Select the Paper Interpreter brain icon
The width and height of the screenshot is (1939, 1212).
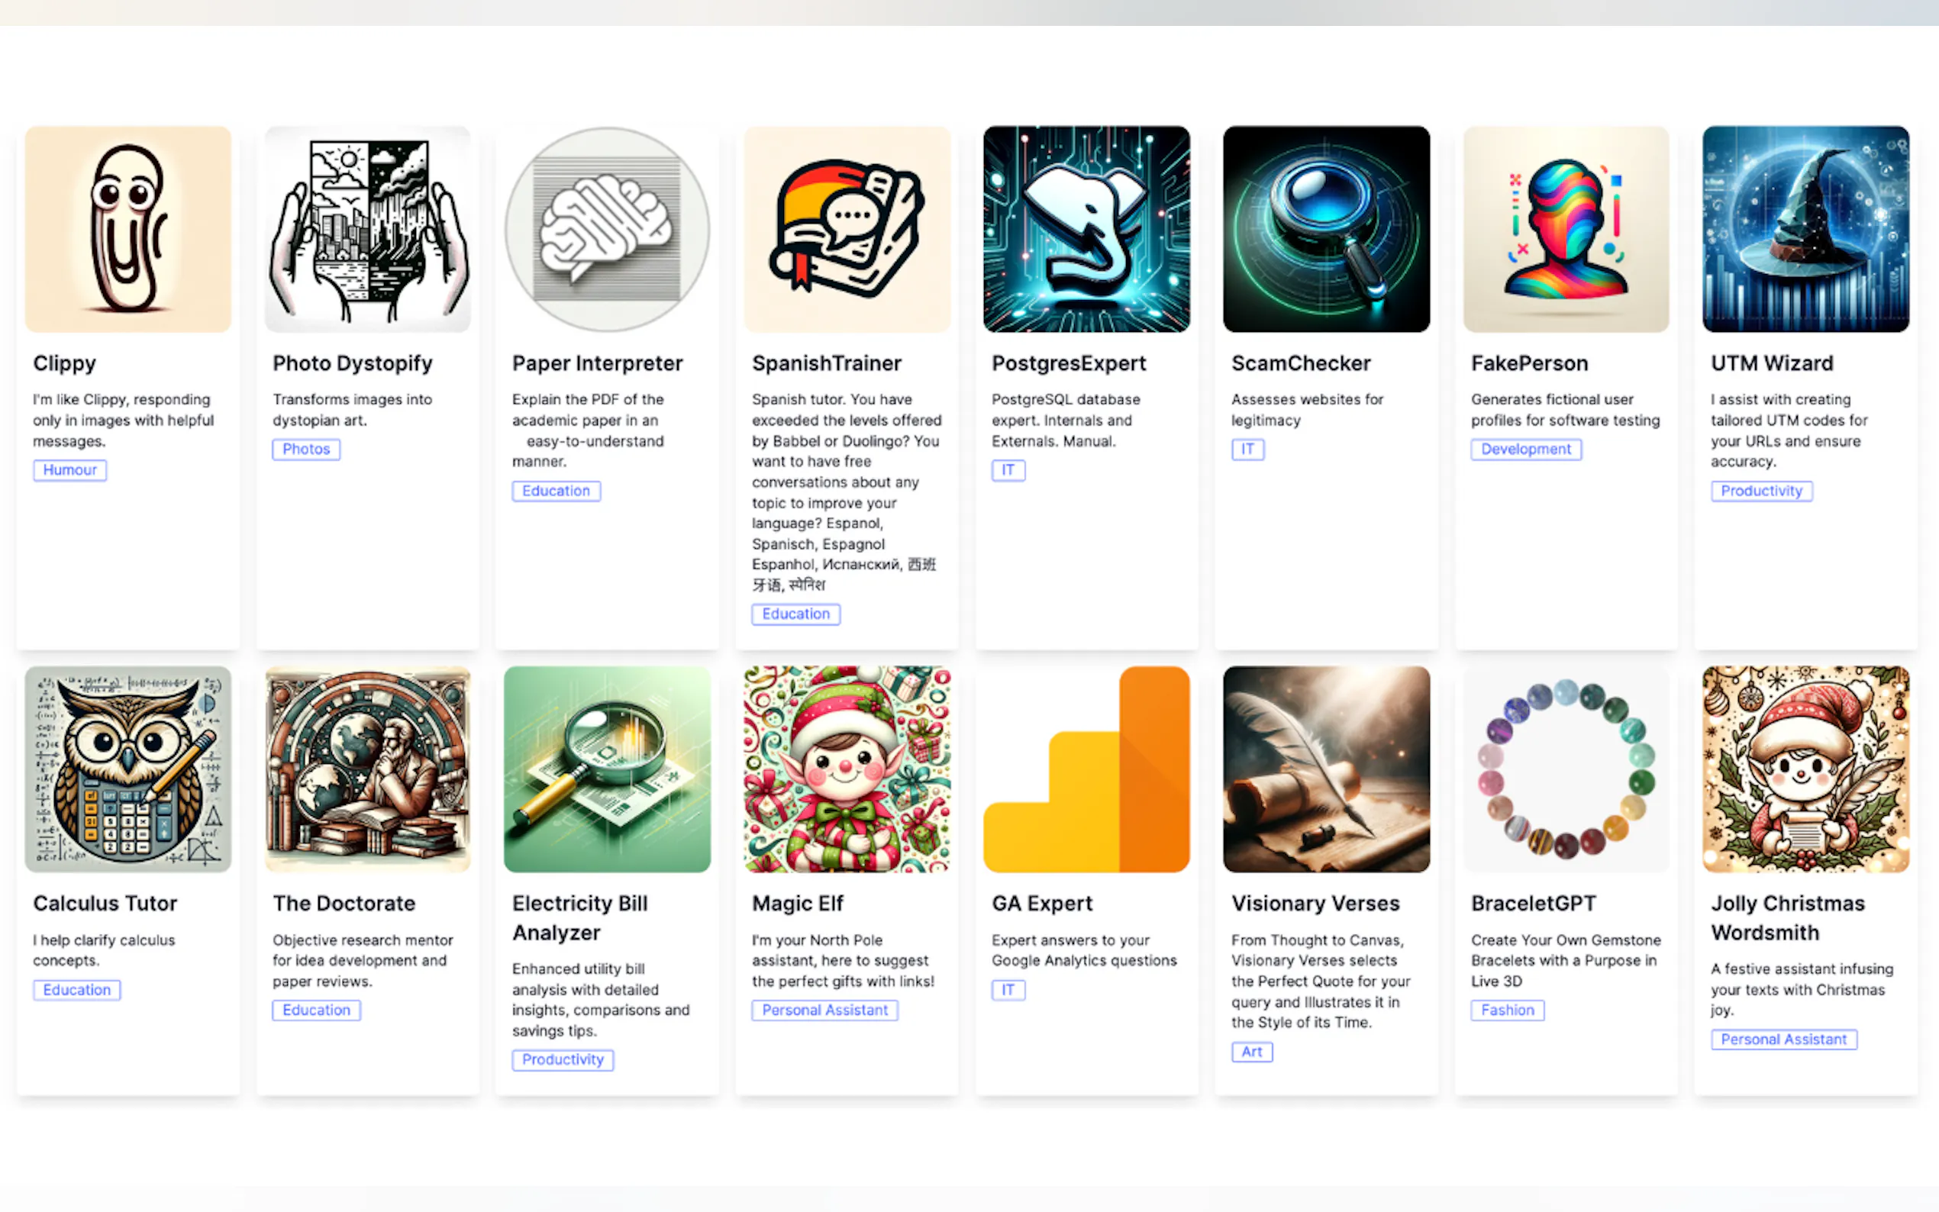pos(607,229)
